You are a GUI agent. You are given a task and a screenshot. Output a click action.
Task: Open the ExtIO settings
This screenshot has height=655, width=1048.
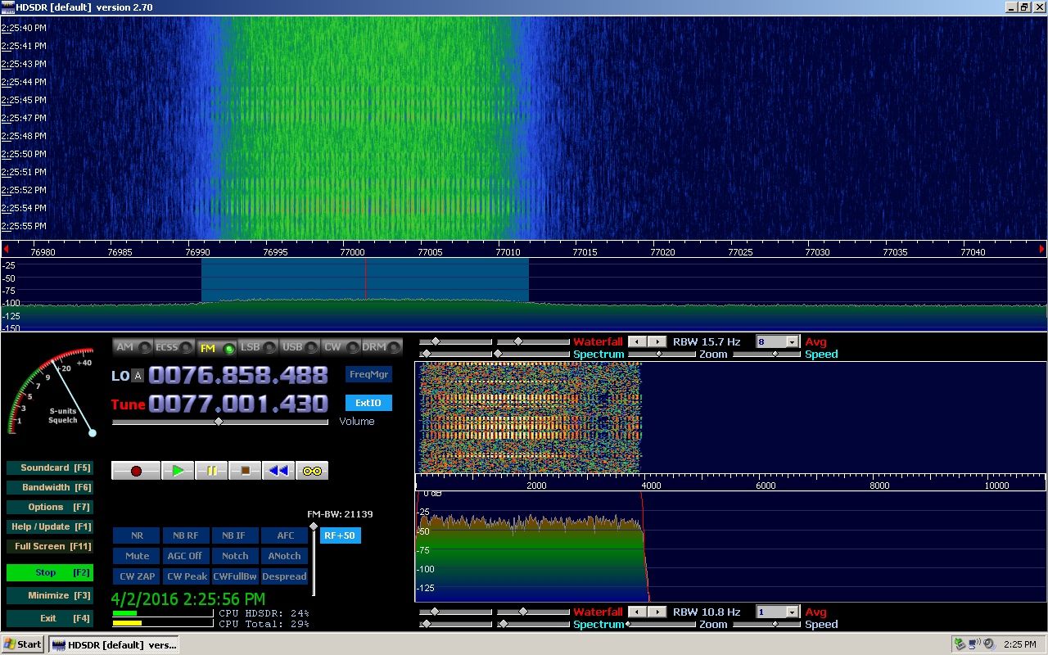click(368, 403)
